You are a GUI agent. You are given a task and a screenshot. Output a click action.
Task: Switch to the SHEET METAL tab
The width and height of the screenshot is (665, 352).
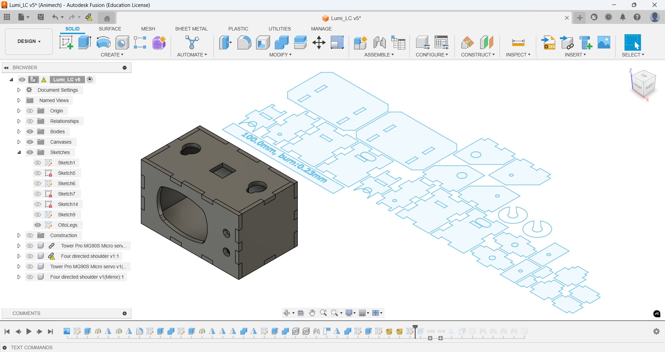click(191, 29)
